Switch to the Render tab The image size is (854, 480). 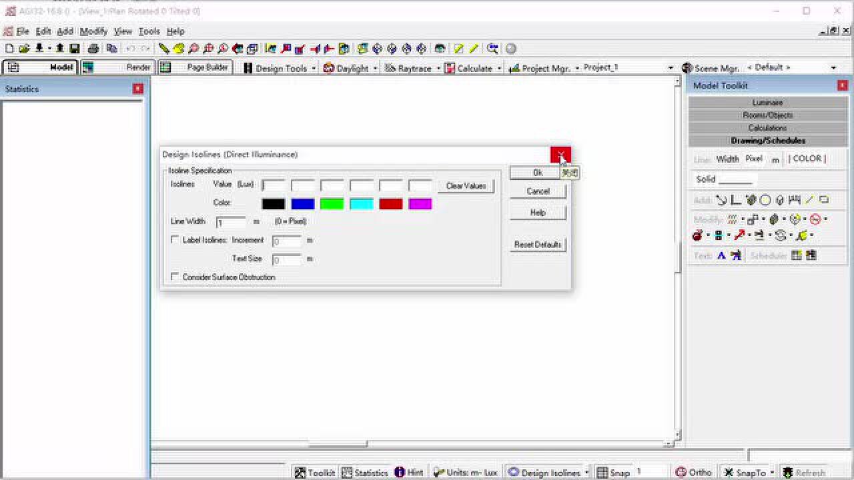[119, 67]
